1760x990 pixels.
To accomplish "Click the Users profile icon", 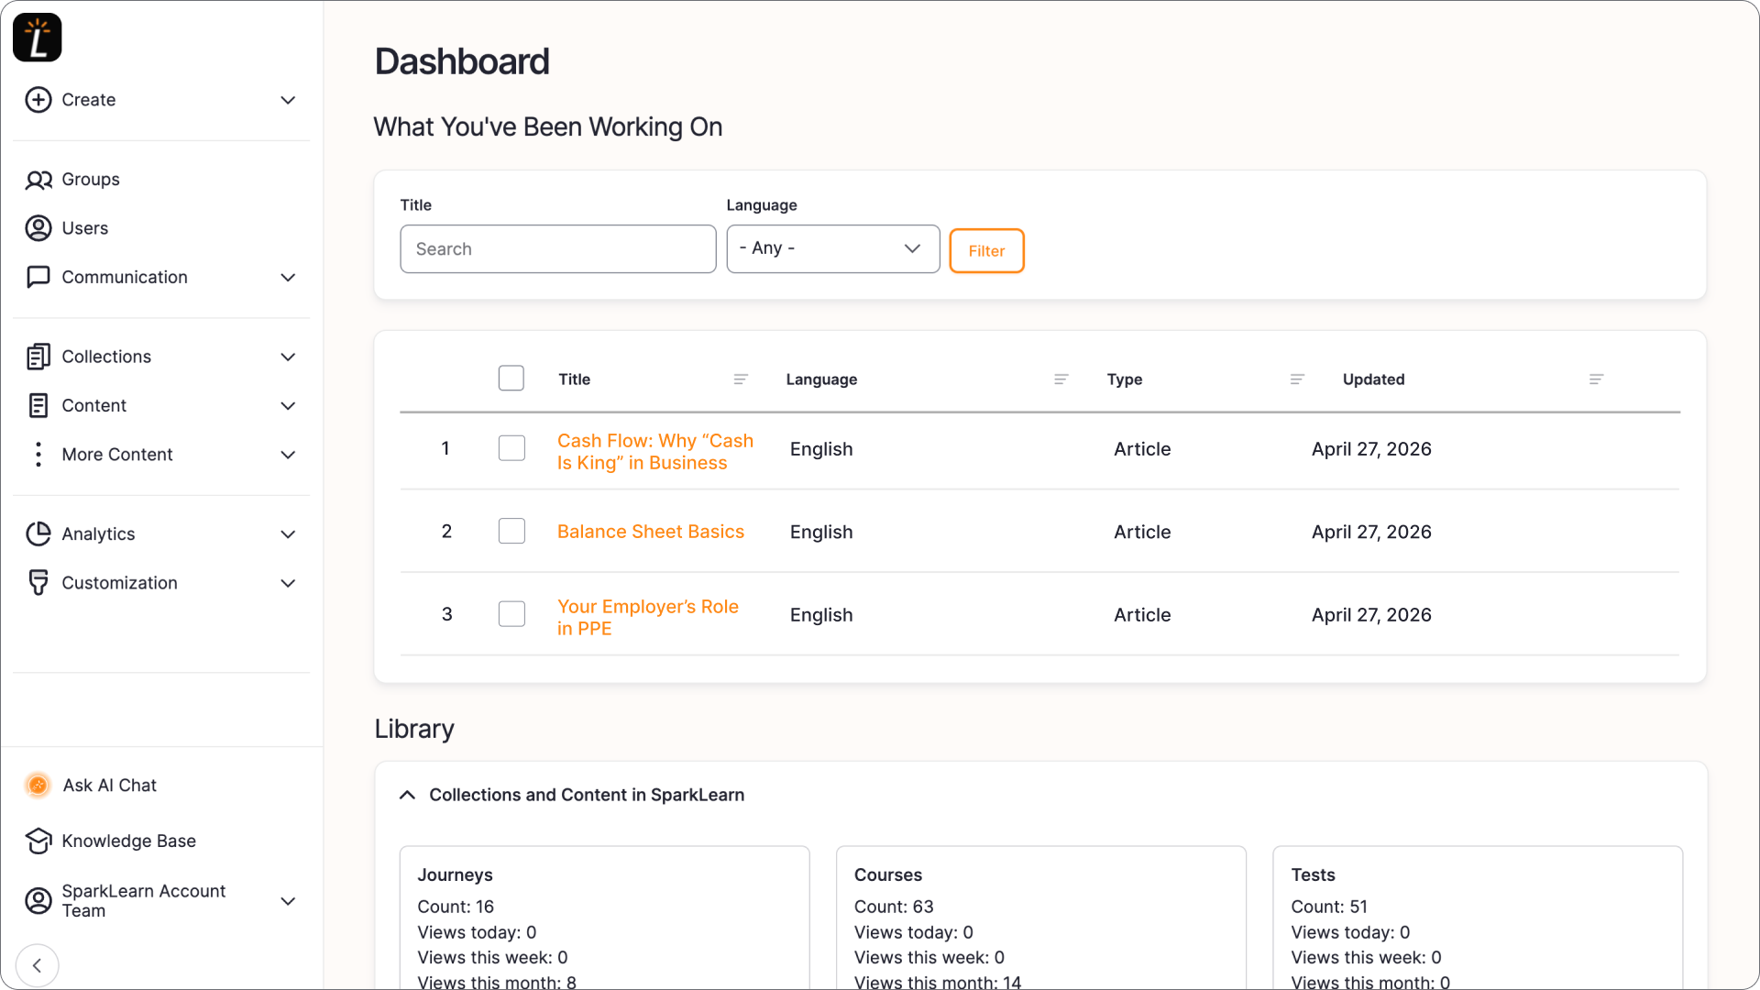I will pyautogui.click(x=38, y=228).
